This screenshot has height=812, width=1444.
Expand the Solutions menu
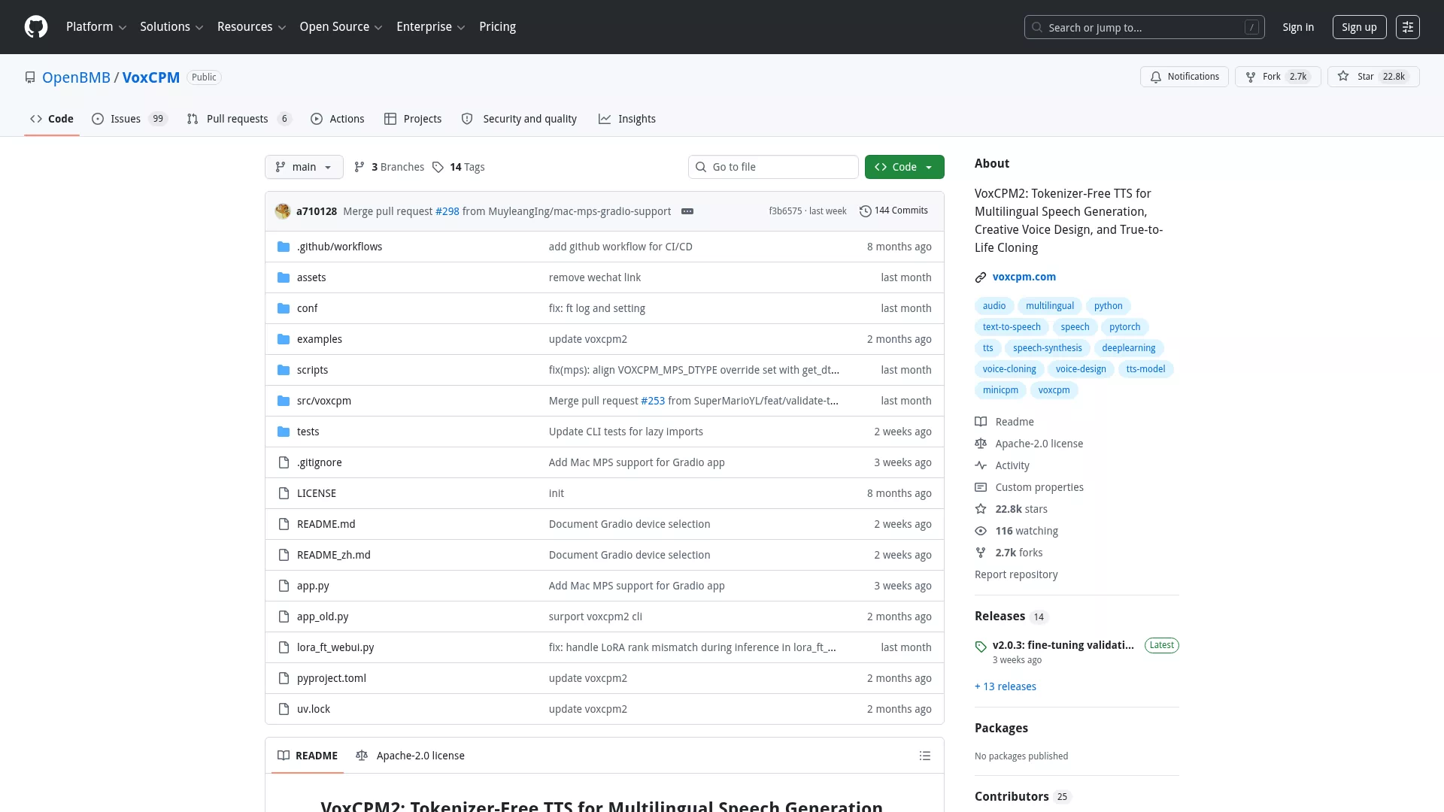[171, 27]
